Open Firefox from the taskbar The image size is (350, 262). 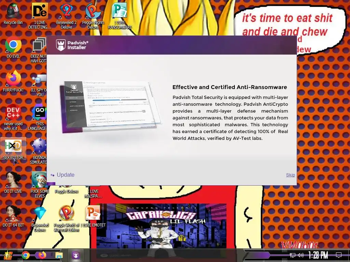click(42, 255)
